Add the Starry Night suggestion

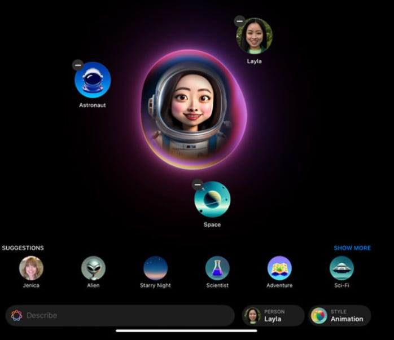pyautogui.click(x=155, y=268)
